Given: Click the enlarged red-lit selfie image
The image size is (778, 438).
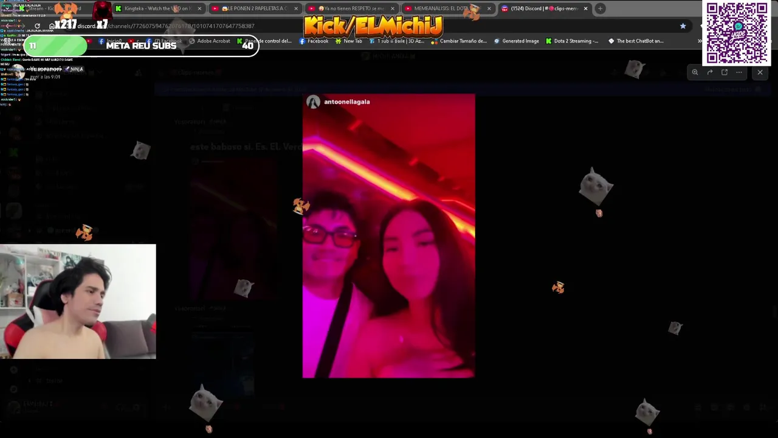Looking at the screenshot, I should 388,236.
